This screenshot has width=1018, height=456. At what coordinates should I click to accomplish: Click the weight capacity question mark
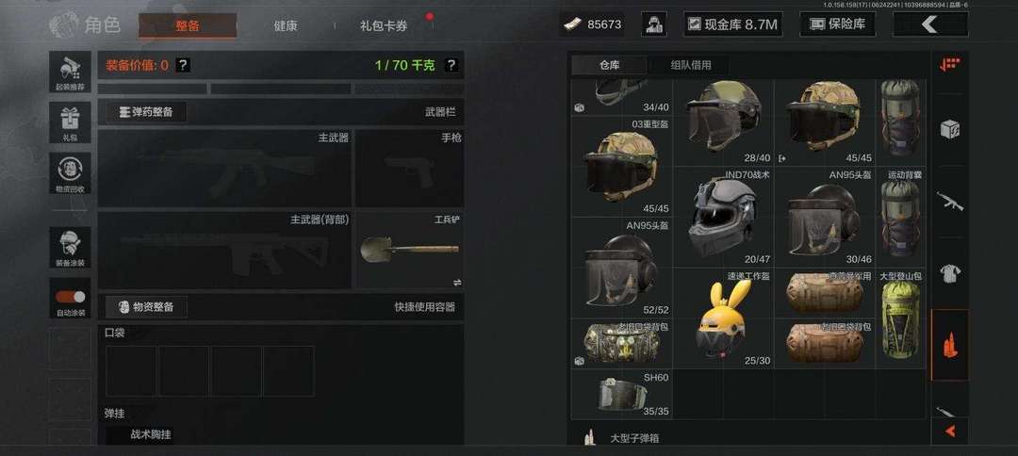point(452,65)
